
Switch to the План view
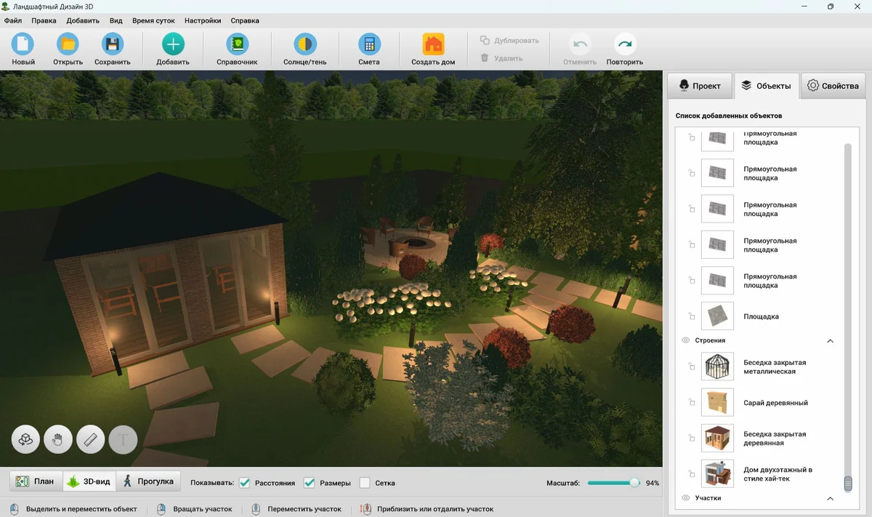(36, 481)
